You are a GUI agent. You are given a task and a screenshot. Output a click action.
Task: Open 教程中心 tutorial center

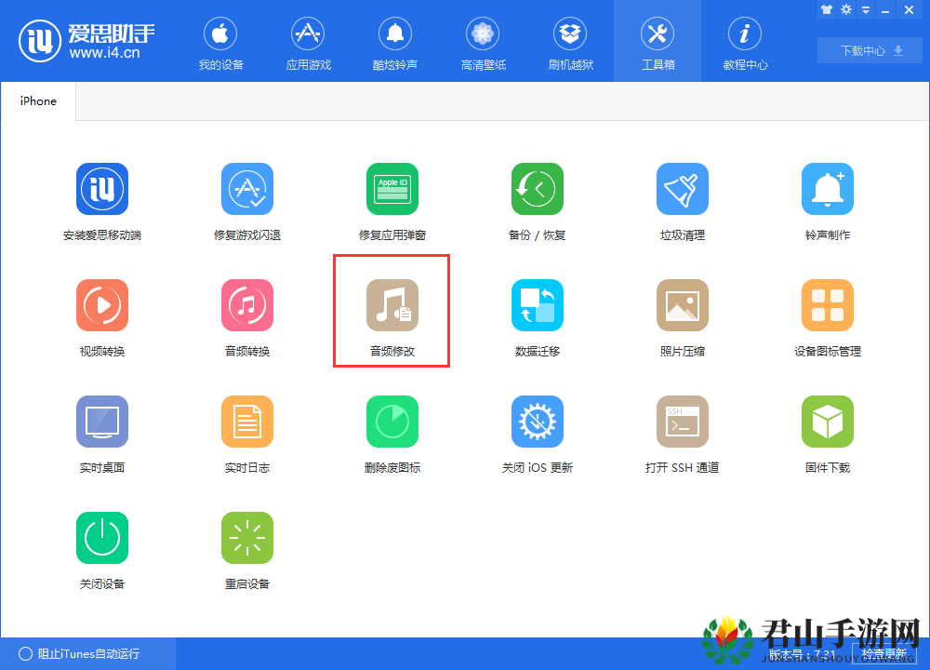[x=745, y=42]
